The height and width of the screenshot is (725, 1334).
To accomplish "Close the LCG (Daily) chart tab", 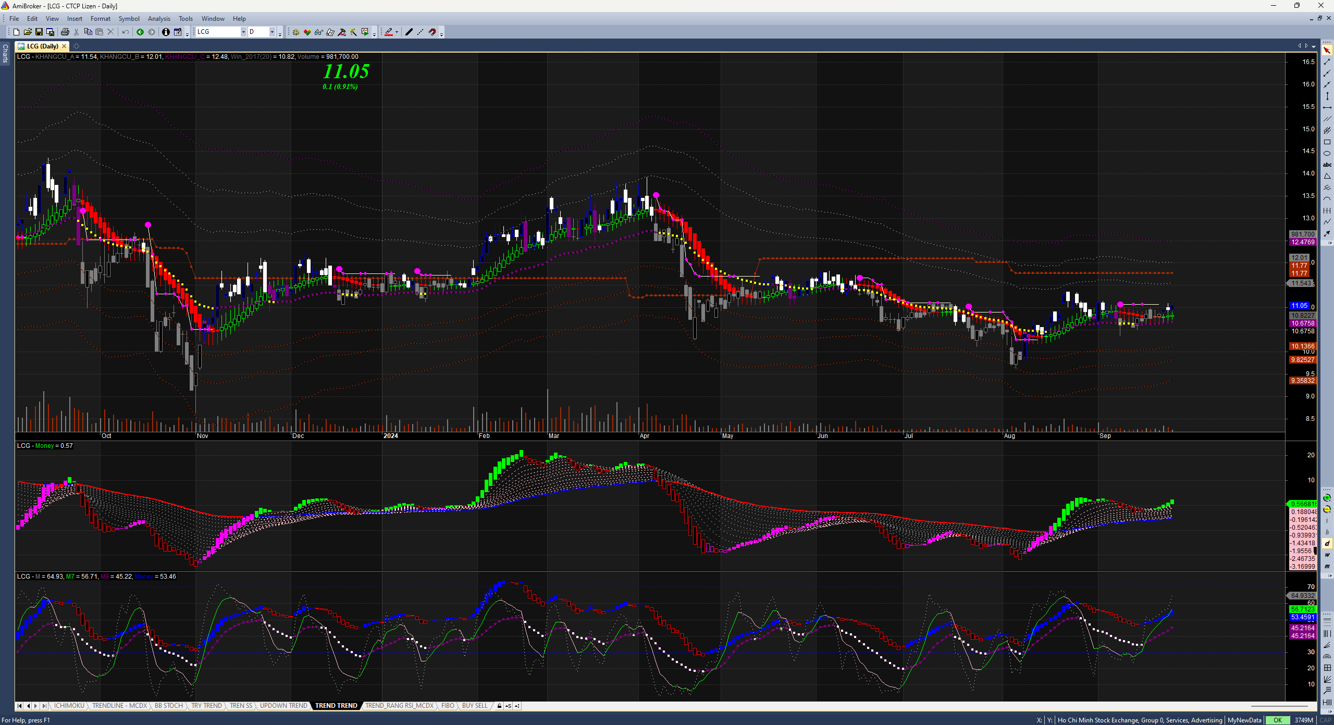I will point(64,46).
